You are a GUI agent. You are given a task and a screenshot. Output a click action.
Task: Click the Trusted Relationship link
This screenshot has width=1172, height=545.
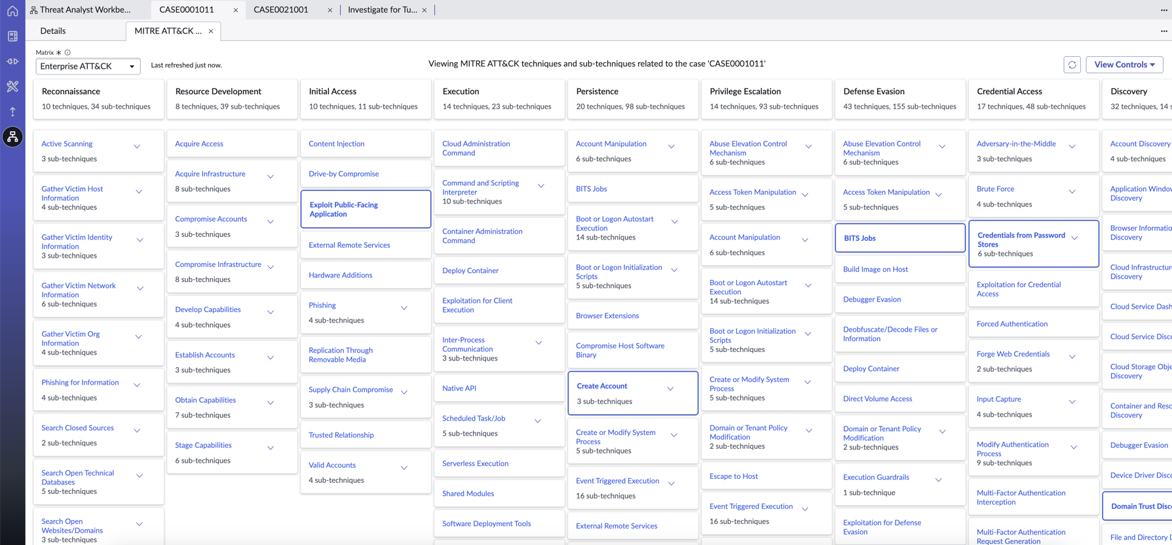coord(341,435)
